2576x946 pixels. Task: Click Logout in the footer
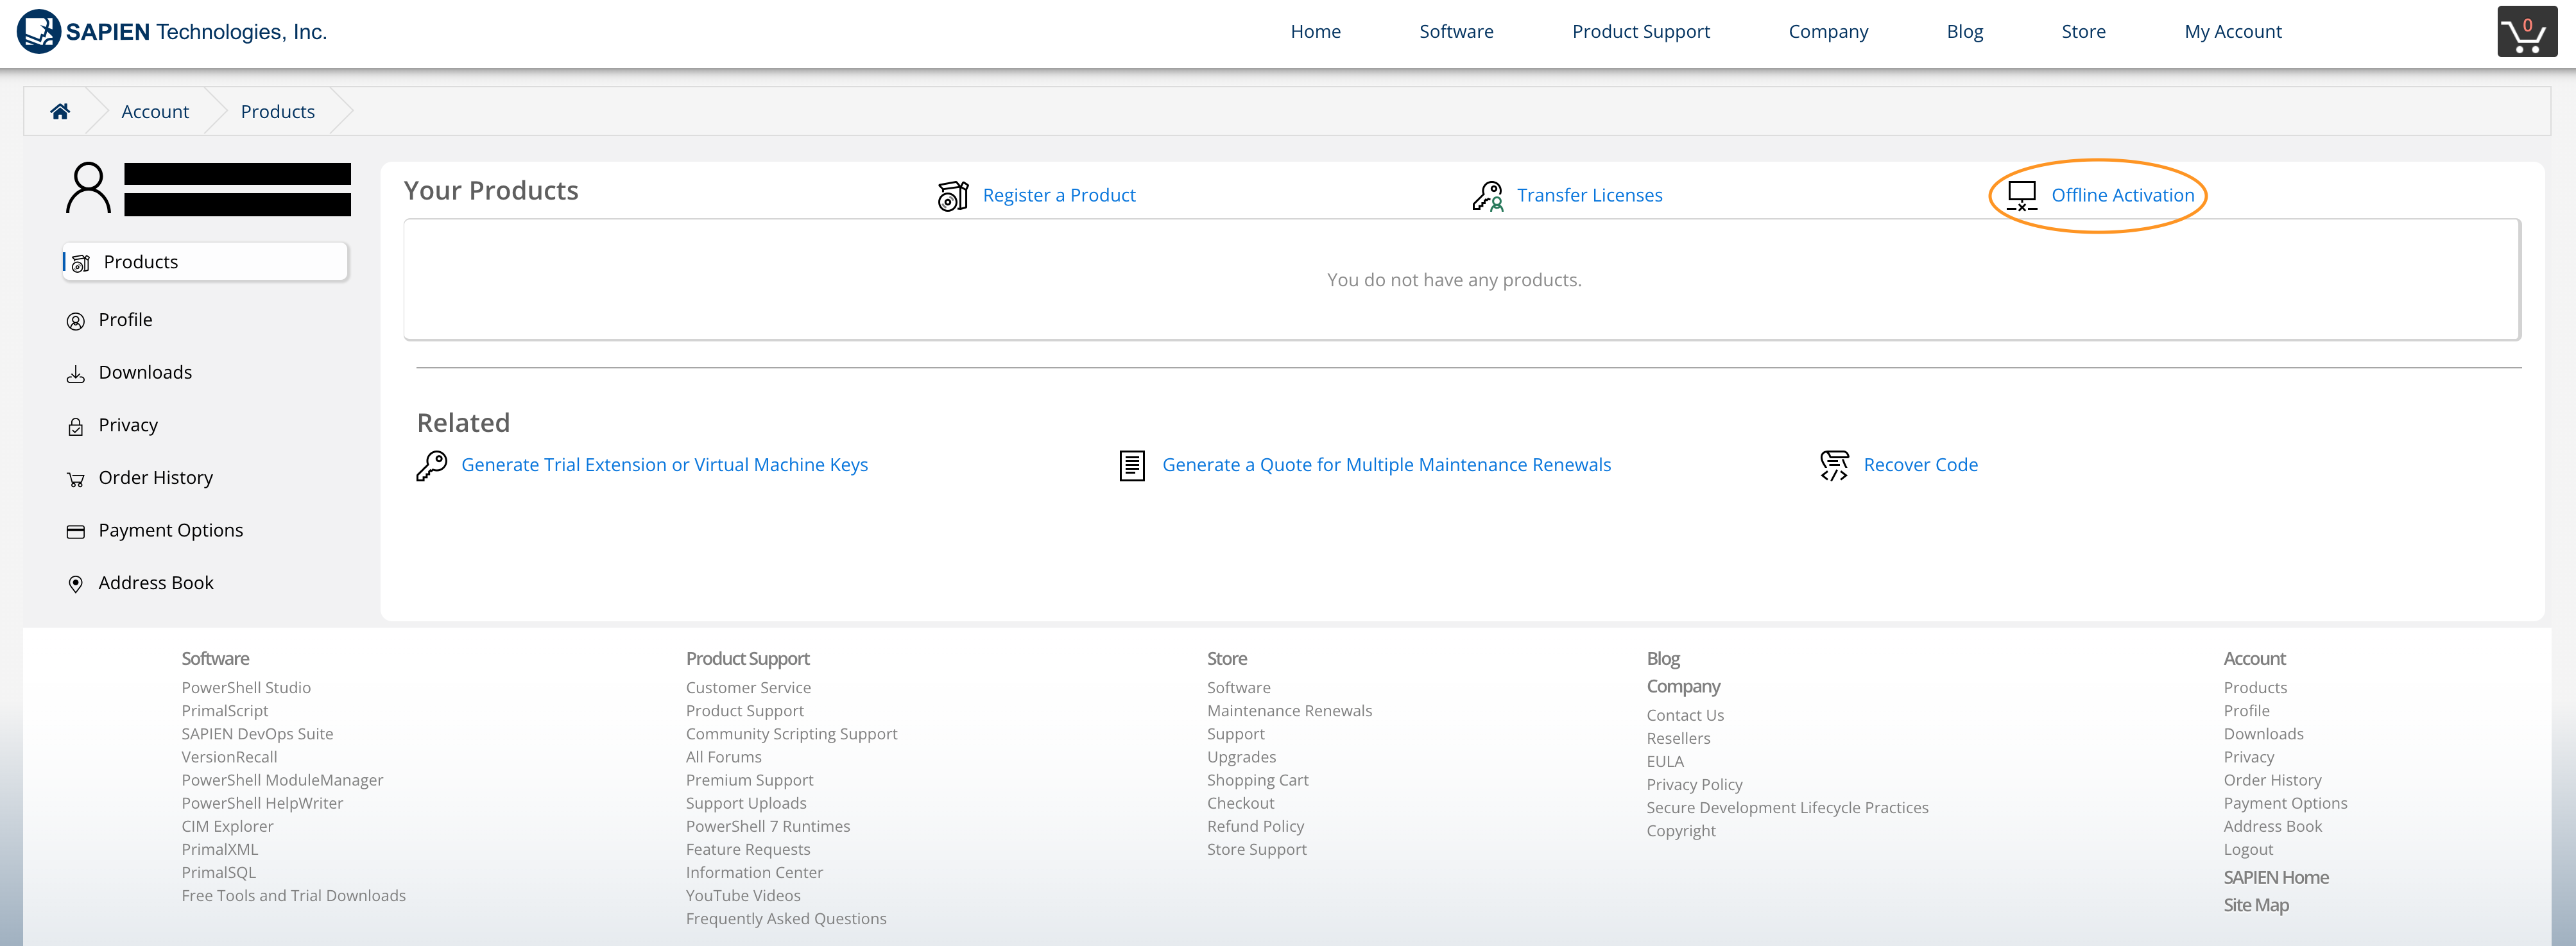pyautogui.click(x=2248, y=849)
